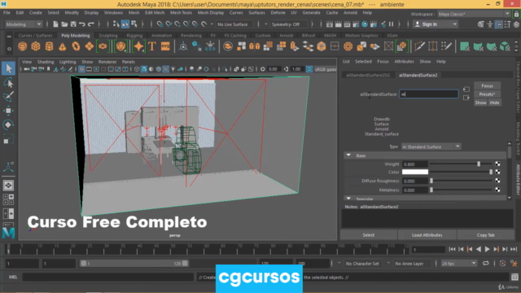Click the Maya logo icon at bottom left
The image size is (521, 293).
(8, 233)
